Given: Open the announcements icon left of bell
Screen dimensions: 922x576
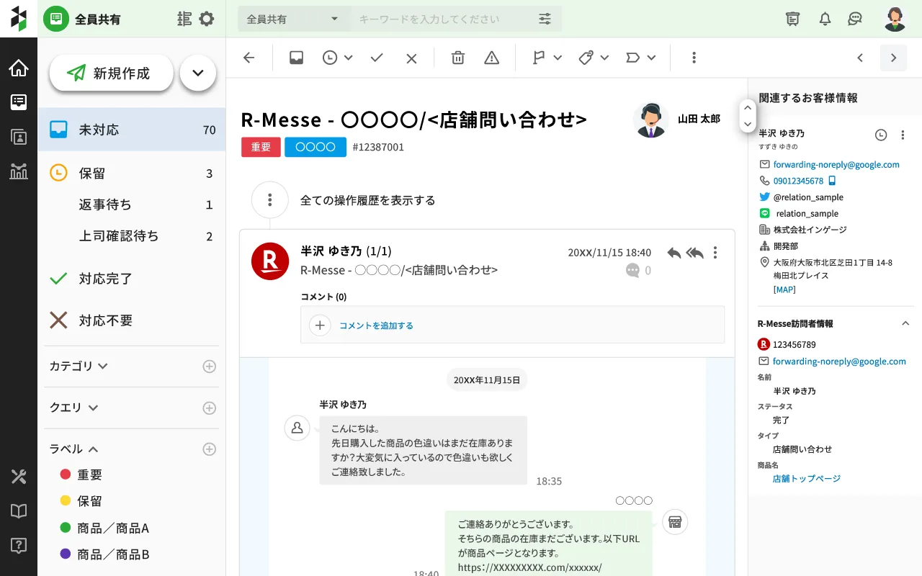Looking at the screenshot, I should click(x=793, y=19).
